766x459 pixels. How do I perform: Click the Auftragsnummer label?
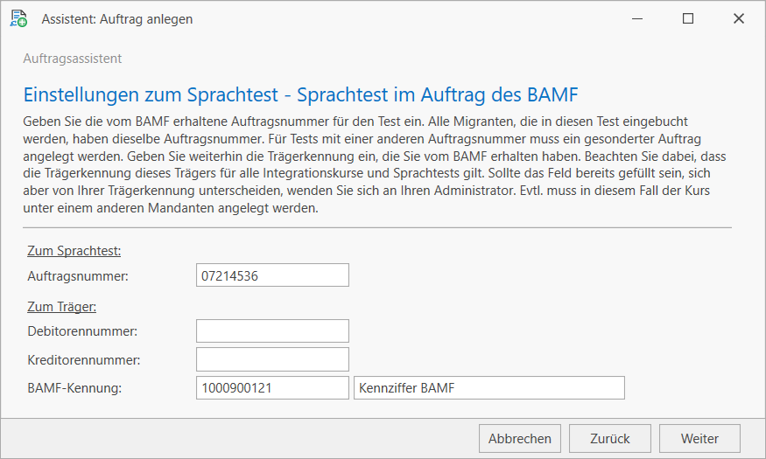coord(78,276)
